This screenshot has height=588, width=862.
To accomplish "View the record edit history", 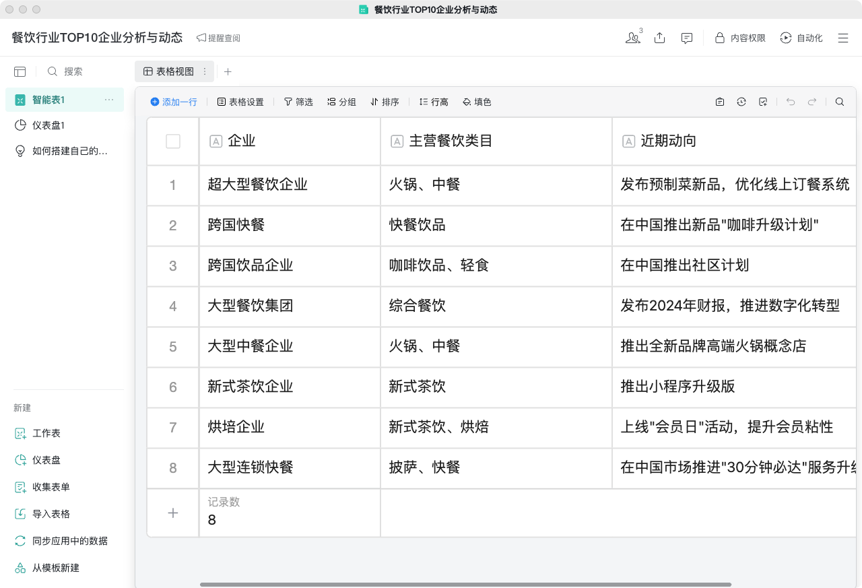I will [741, 102].
